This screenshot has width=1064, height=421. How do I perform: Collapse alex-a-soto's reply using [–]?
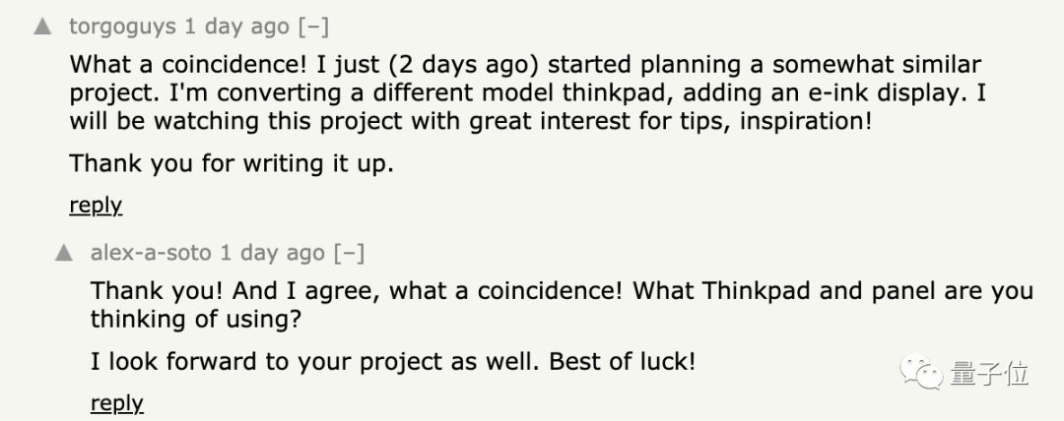tap(349, 253)
